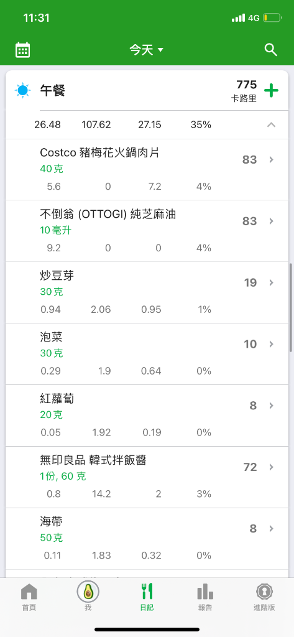
Task: Go to 首頁 home tab
Action: (29, 597)
